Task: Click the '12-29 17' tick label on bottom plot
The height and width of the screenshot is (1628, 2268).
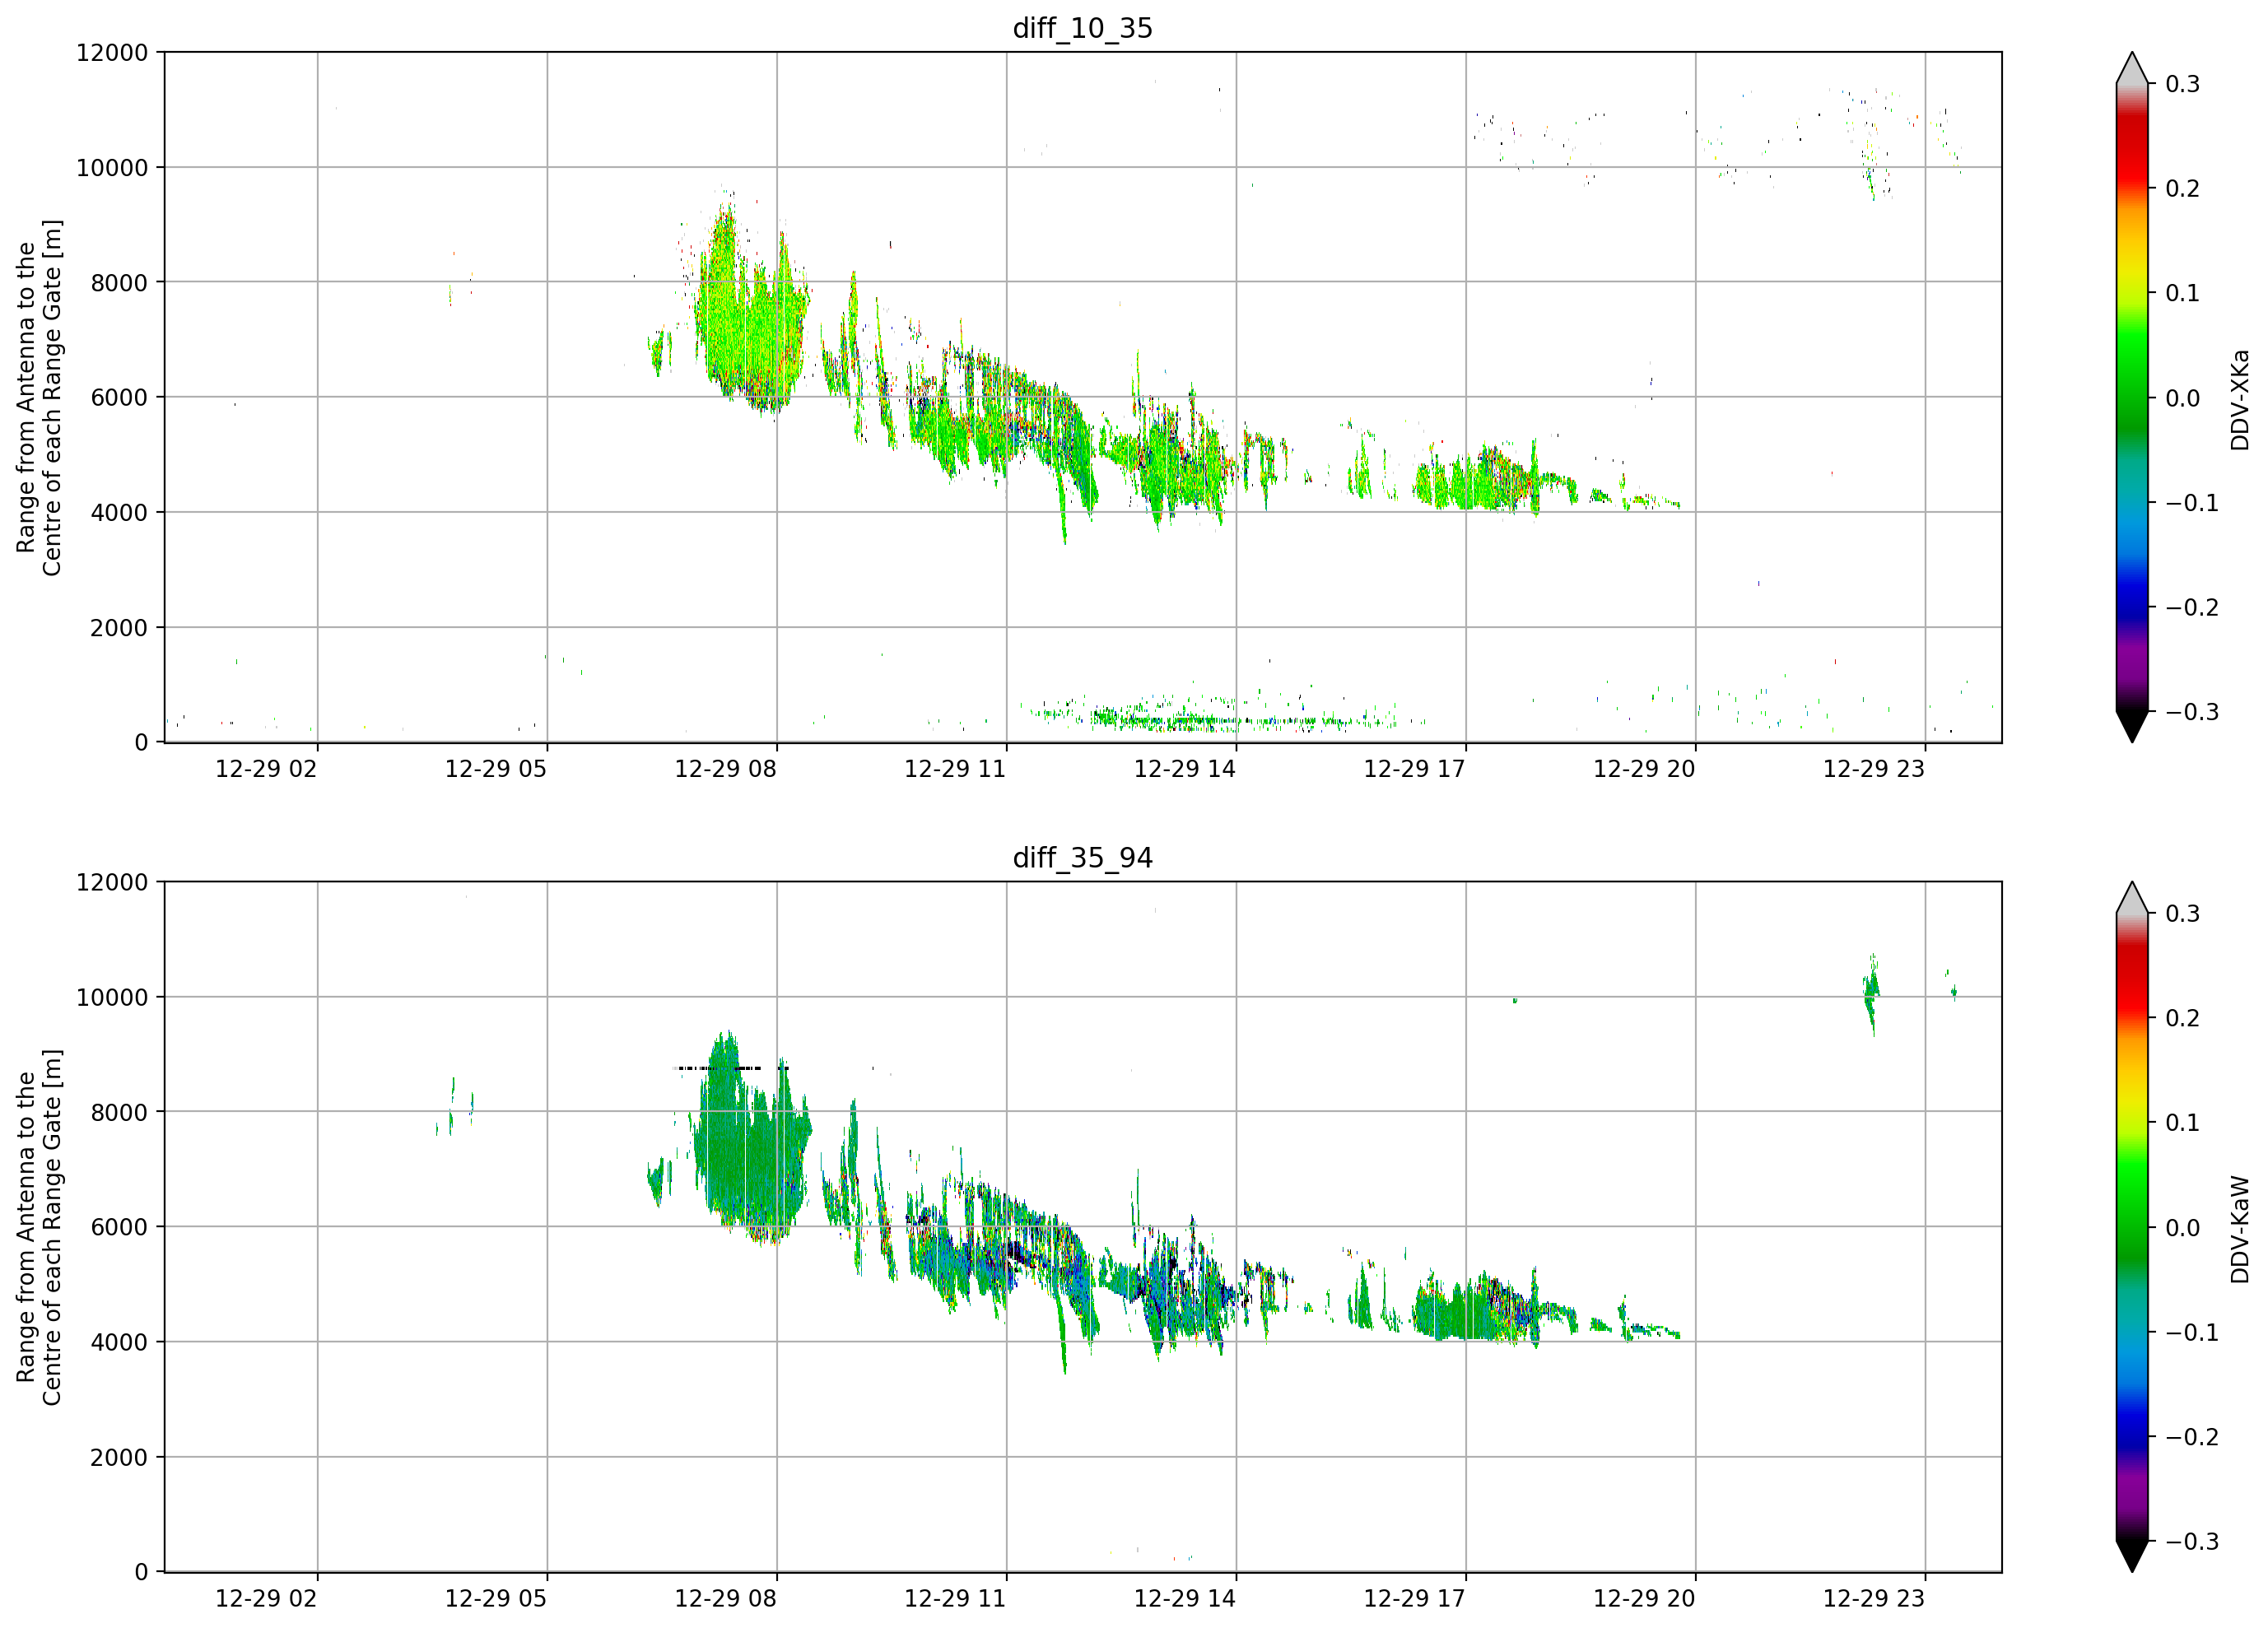Action: [1414, 1598]
